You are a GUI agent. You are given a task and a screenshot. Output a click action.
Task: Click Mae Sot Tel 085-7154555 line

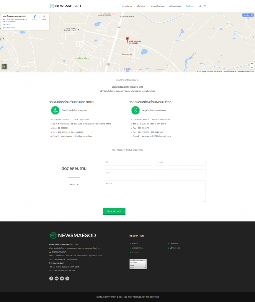148,132
